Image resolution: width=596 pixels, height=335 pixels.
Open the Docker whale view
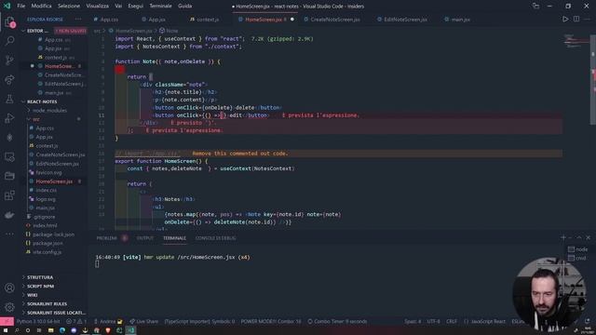pyautogui.click(x=9, y=215)
